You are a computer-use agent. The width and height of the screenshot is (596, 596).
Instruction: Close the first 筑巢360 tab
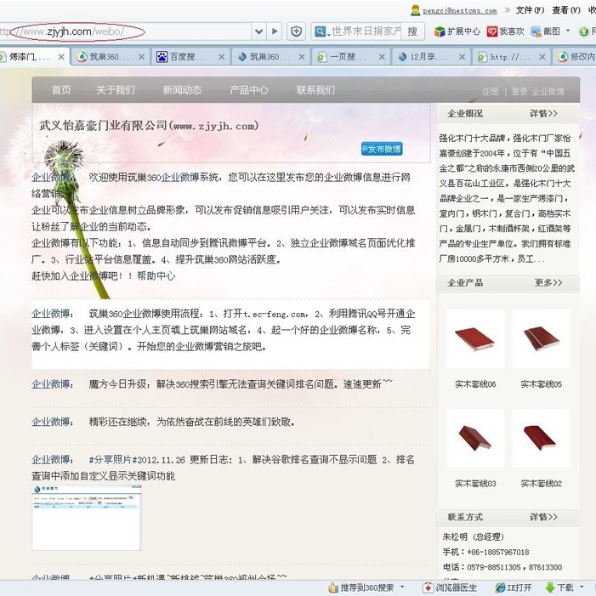(x=141, y=57)
